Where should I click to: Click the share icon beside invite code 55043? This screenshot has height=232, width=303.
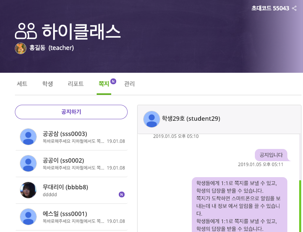pyautogui.click(x=294, y=8)
